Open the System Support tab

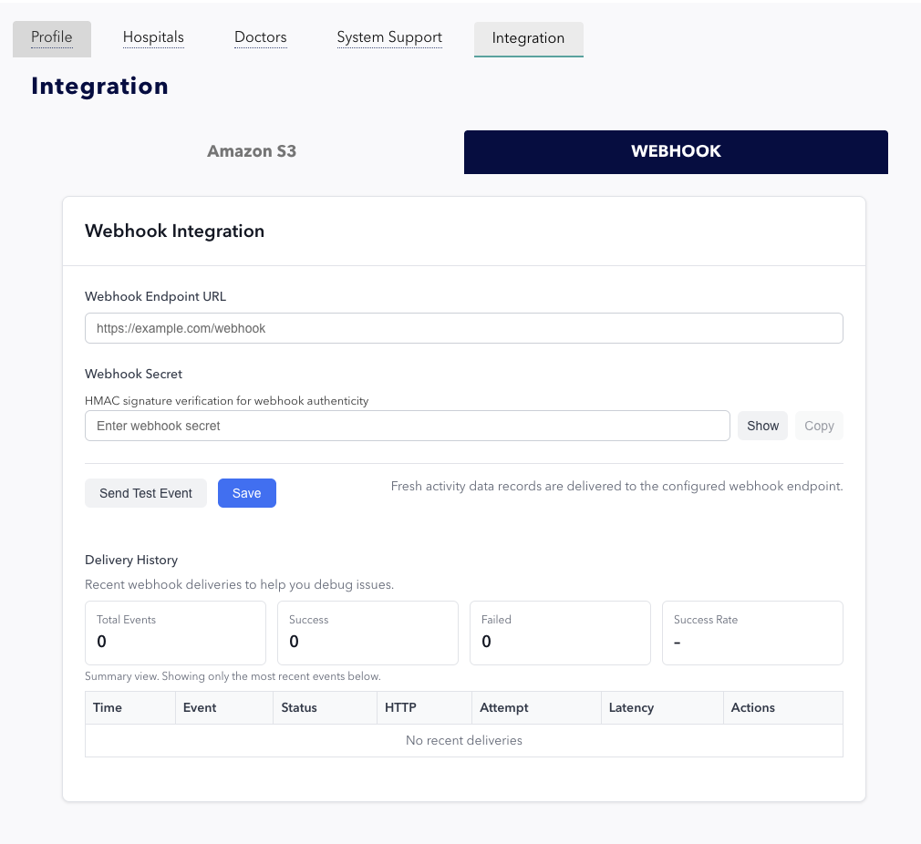389,38
